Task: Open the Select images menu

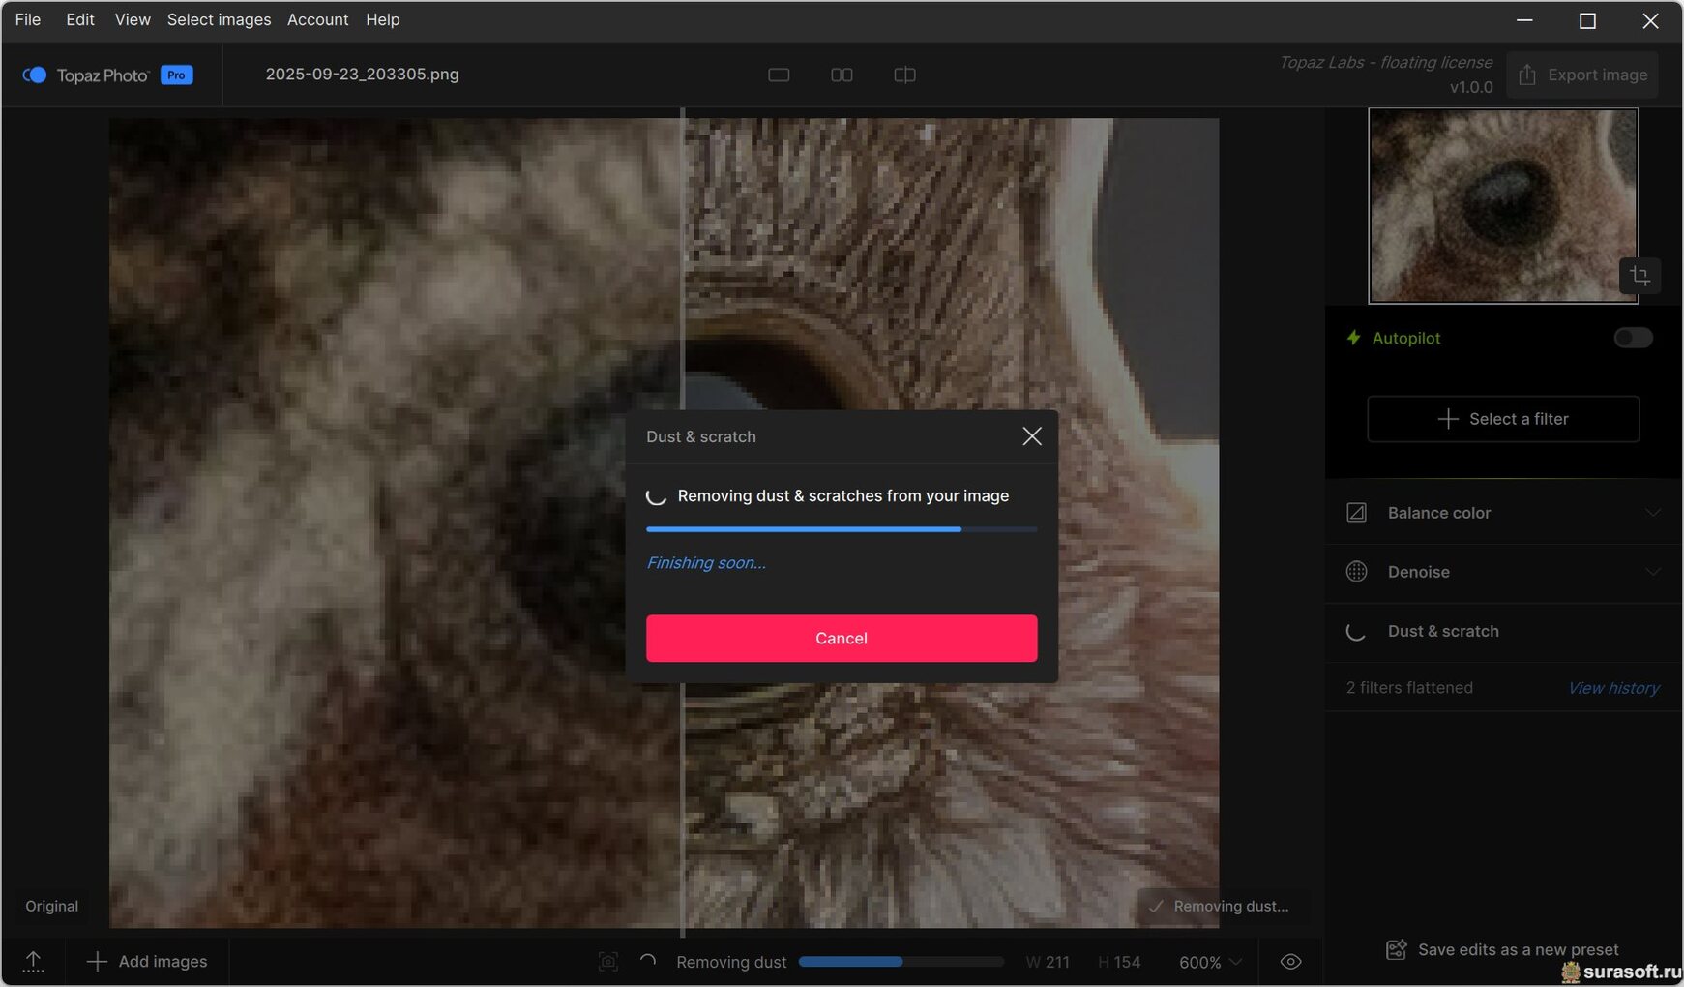Action: point(219,19)
